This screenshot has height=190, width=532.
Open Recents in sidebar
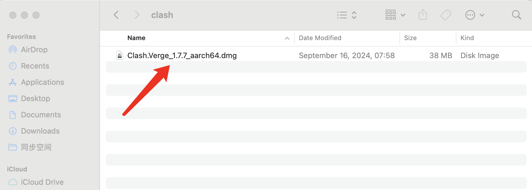(35, 66)
